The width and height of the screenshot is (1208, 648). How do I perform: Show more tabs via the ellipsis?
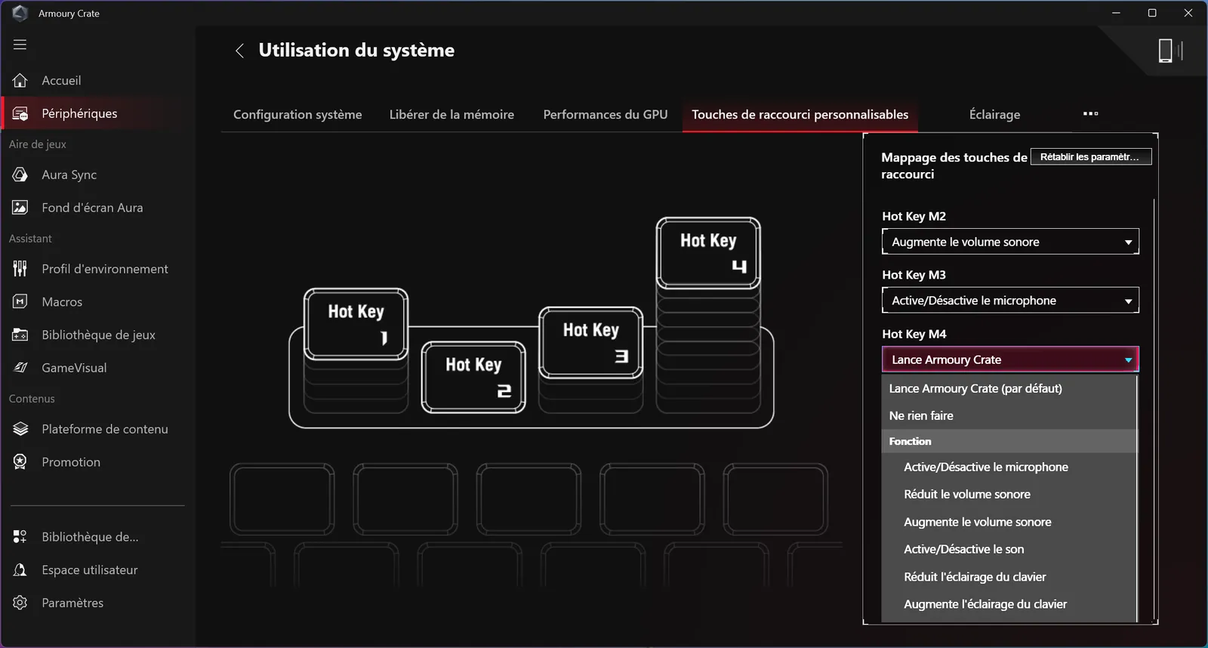coord(1090,113)
